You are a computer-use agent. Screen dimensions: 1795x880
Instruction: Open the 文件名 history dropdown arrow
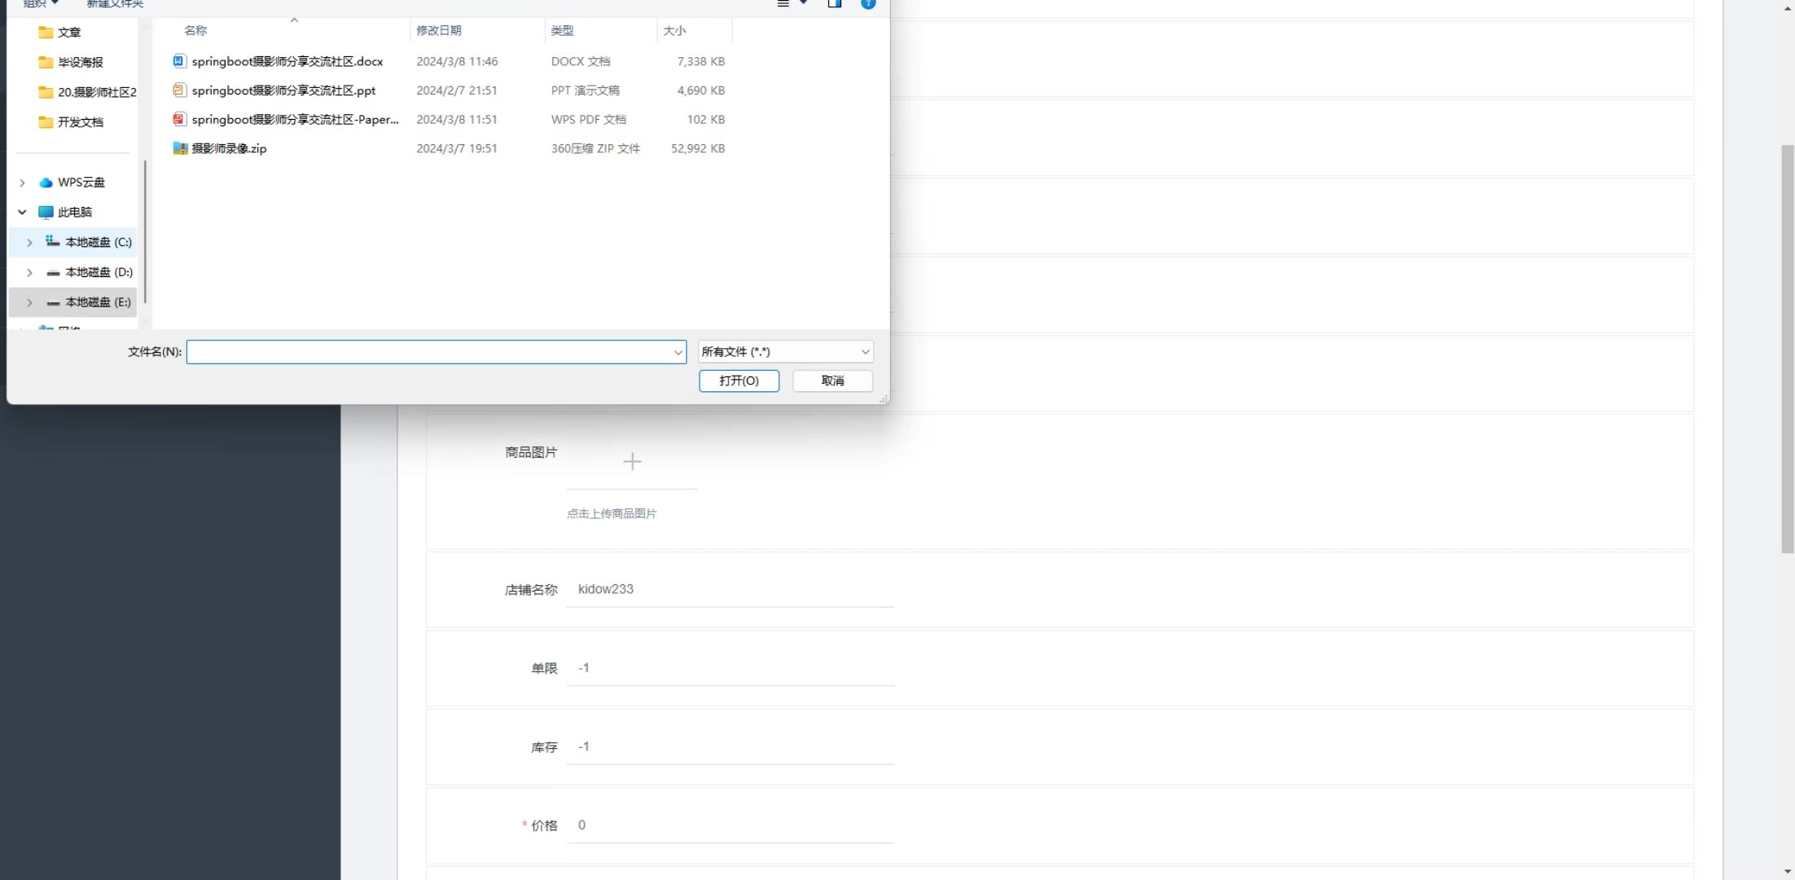tap(678, 352)
